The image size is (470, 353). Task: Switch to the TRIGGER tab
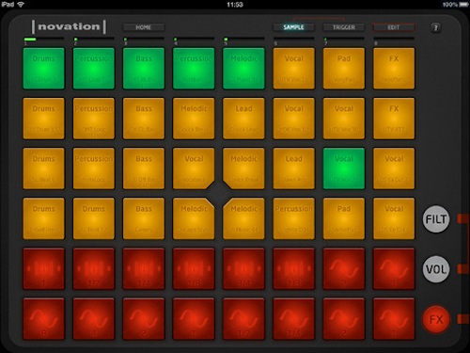pos(344,27)
